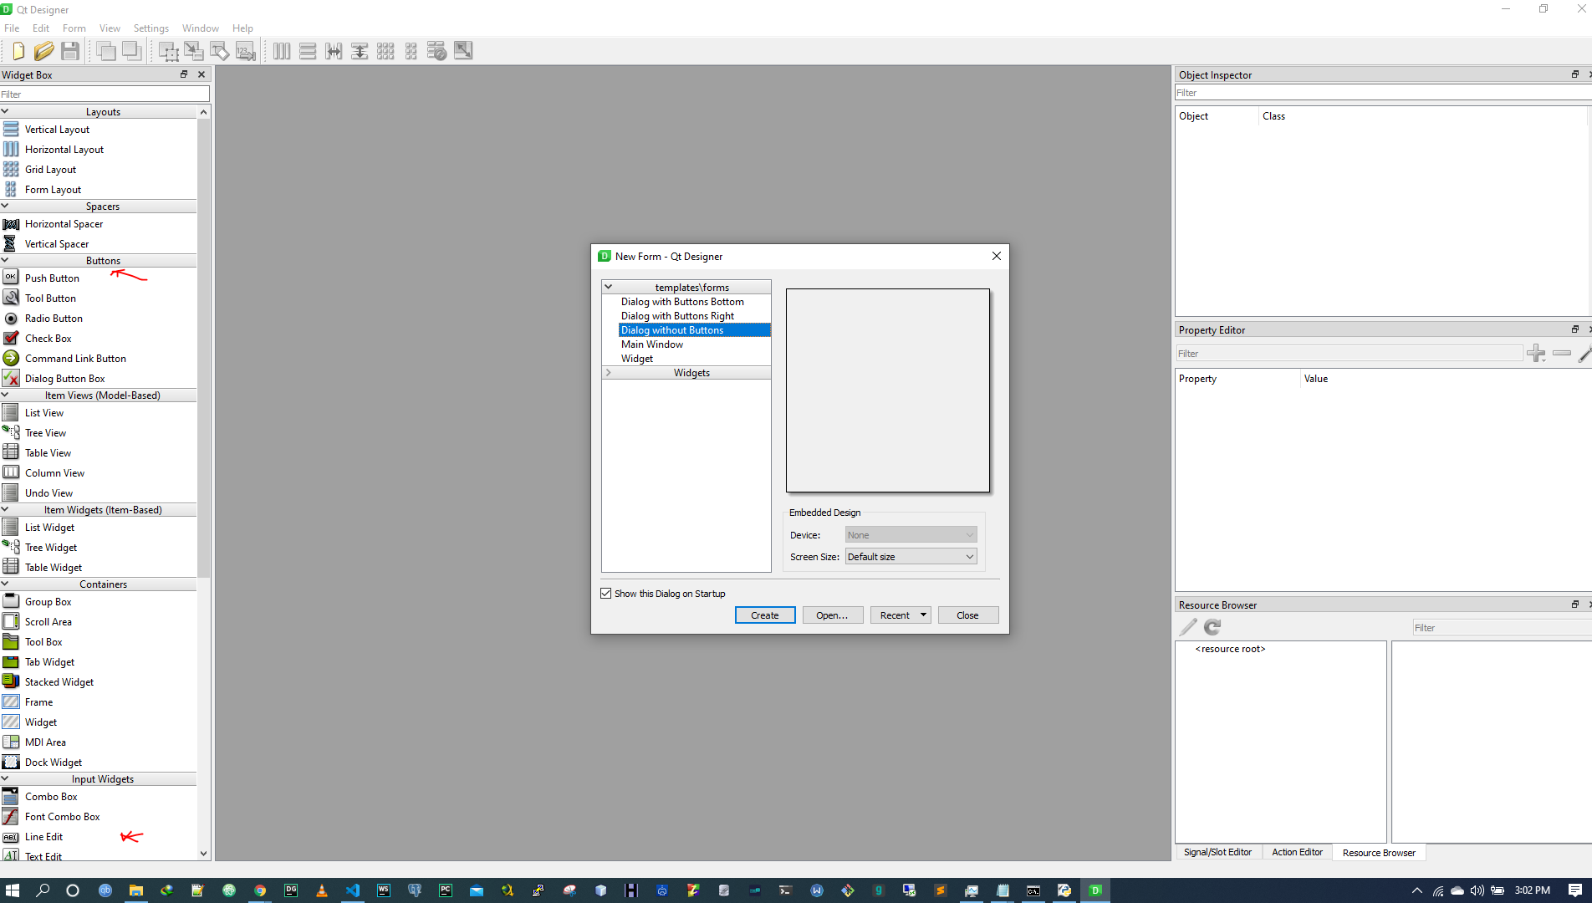Click the Open... button
Image resolution: width=1592 pixels, height=903 pixels.
[x=833, y=615]
